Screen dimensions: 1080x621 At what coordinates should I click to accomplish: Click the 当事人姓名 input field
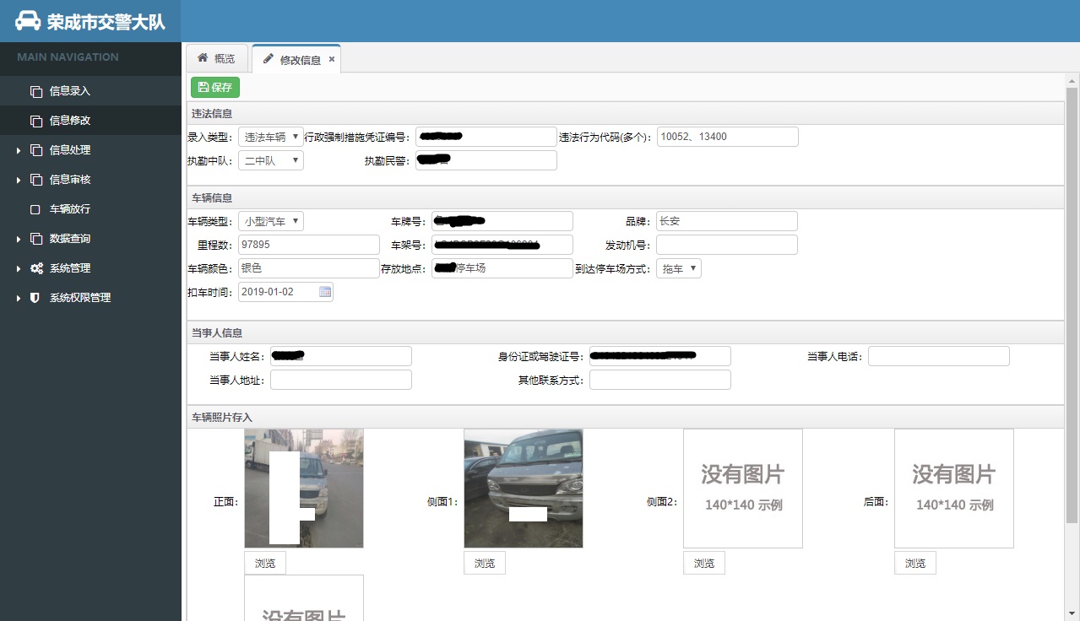coord(341,356)
